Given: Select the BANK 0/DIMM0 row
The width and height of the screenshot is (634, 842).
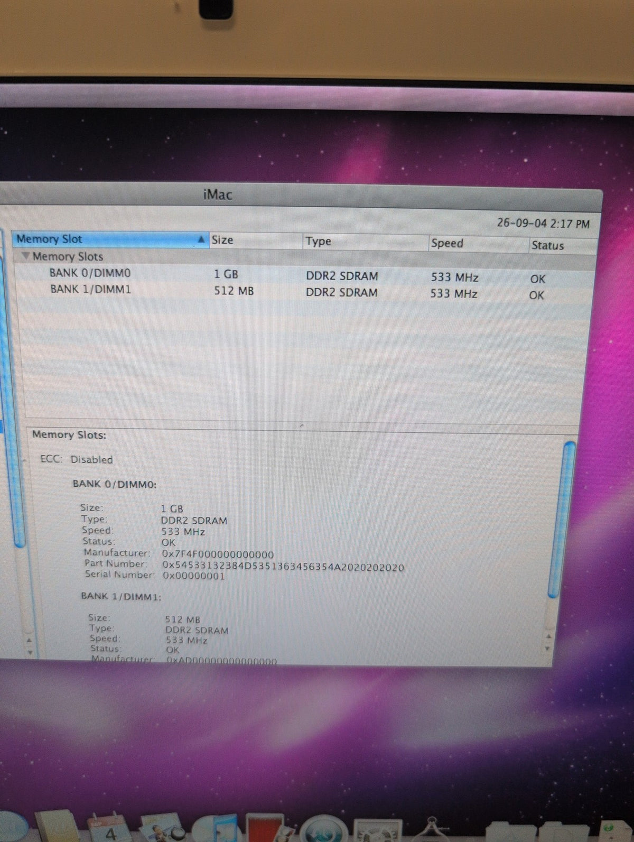Looking at the screenshot, I should [x=304, y=275].
